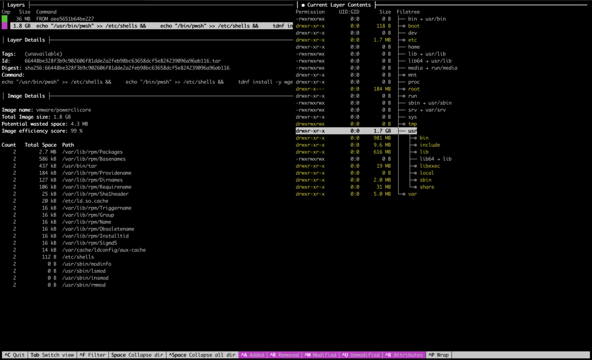Select the sbin → usr/sbin symlink
The width and height of the screenshot is (592, 360).
(x=430, y=103)
